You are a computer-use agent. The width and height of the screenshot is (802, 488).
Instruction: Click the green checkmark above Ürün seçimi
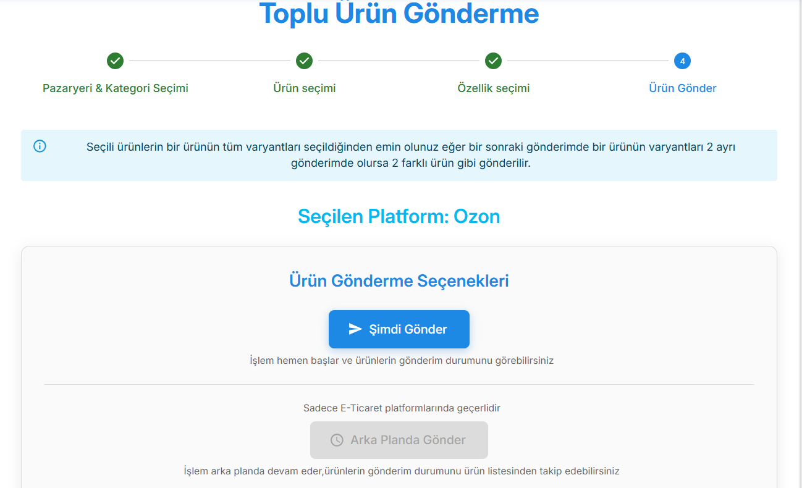pyautogui.click(x=305, y=61)
